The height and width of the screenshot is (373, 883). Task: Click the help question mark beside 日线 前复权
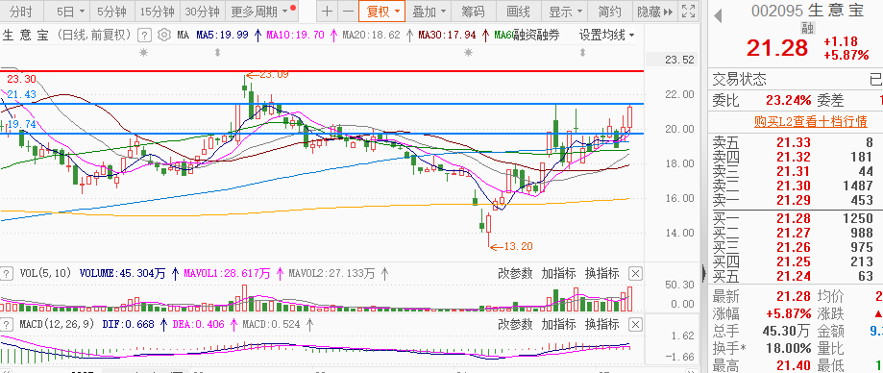click(x=145, y=36)
